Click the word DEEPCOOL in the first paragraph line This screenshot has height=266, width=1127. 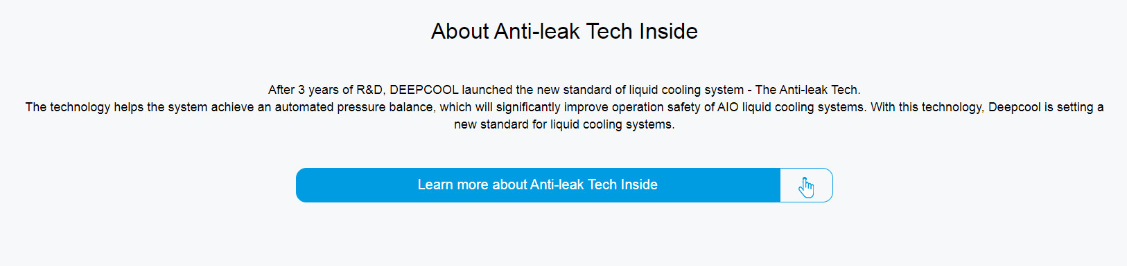[424, 90]
